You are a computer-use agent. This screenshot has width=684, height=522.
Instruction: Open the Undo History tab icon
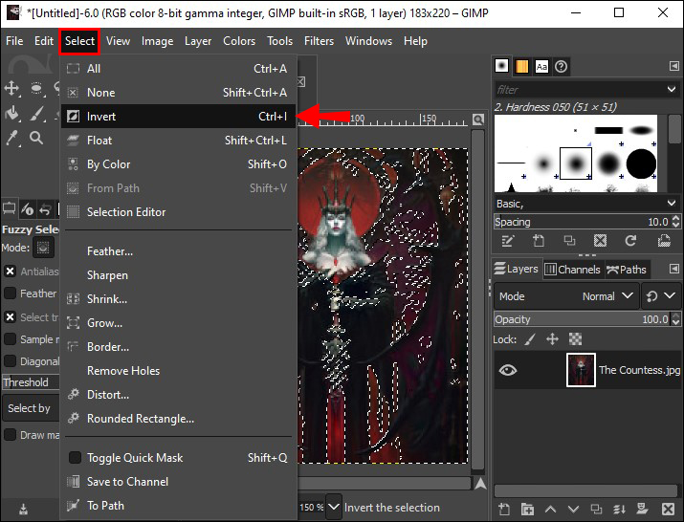tap(45, 209)
